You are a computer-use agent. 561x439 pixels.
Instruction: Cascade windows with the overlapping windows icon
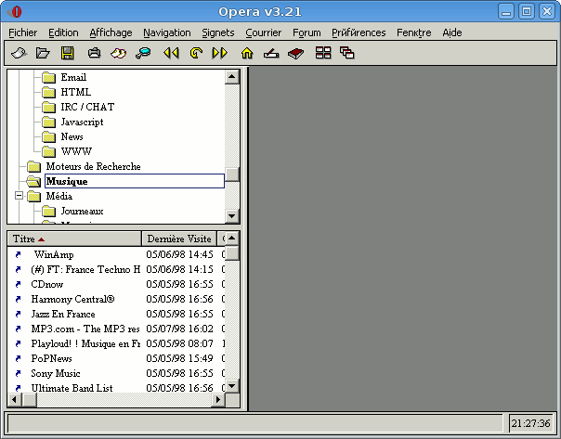[x=347, y=53]
